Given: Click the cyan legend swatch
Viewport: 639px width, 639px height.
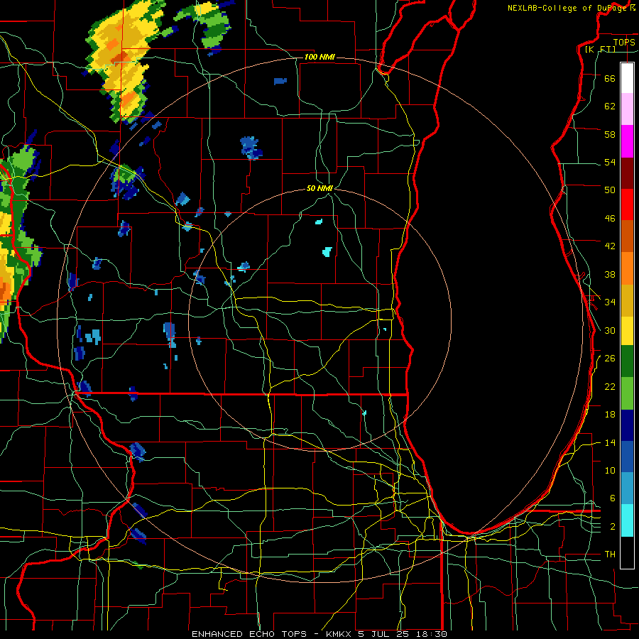Looking at the screenshot, I should point(627,520).
